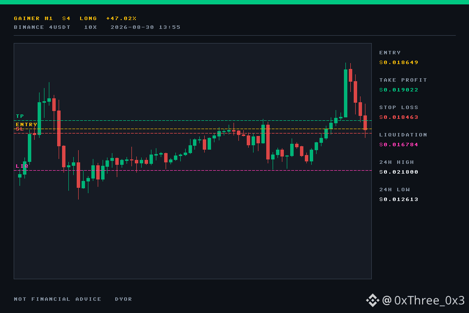This screenshot has width=469, height=313.
Task: Select the take profit value $0.019022
Action: tap(399, 90)
